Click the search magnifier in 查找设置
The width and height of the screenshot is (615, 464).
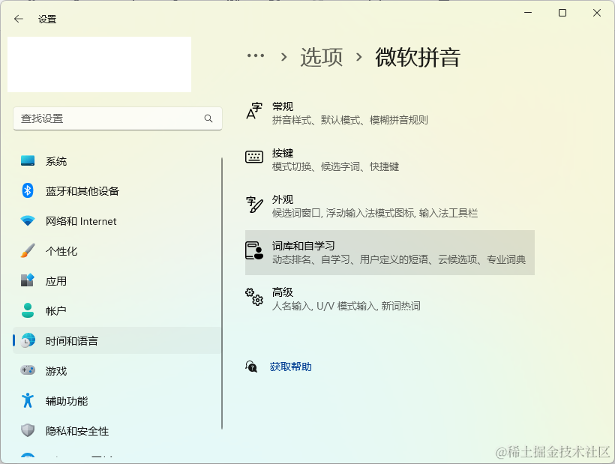209,118
